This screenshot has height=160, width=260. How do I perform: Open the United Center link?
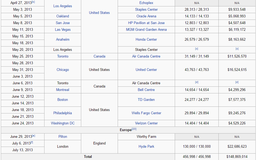(x=146, y=70)
